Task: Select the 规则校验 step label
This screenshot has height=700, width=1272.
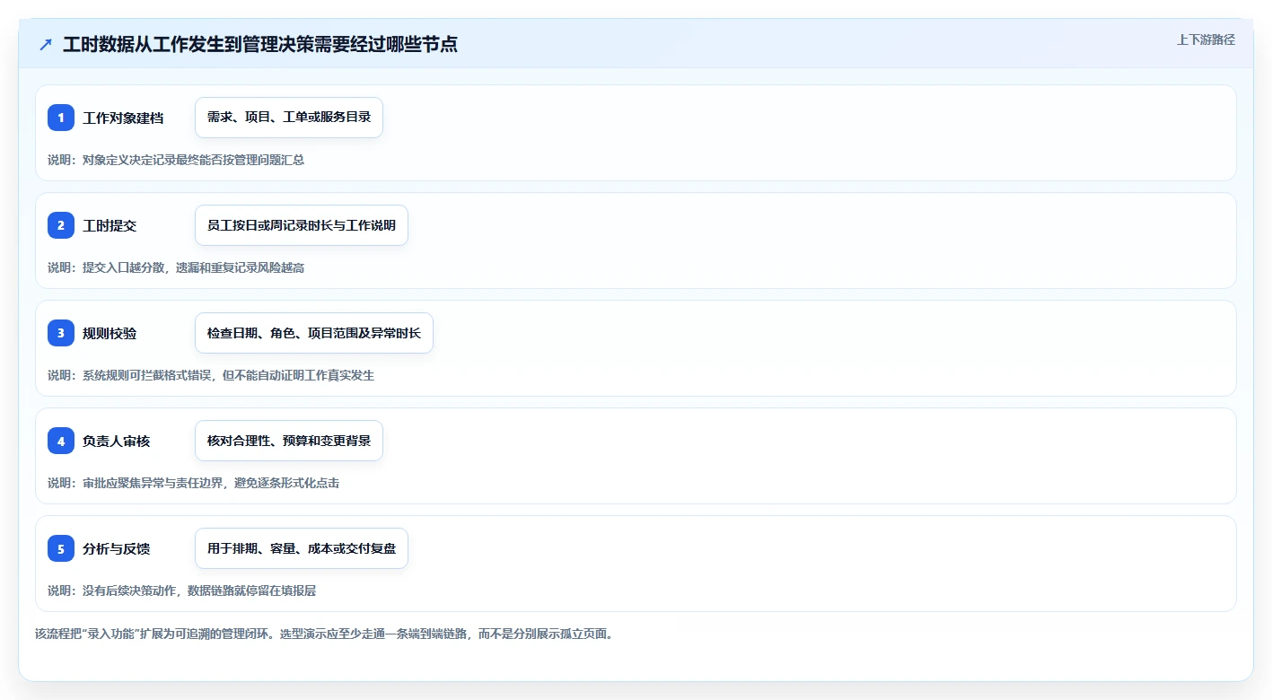Action: (110, 333)
